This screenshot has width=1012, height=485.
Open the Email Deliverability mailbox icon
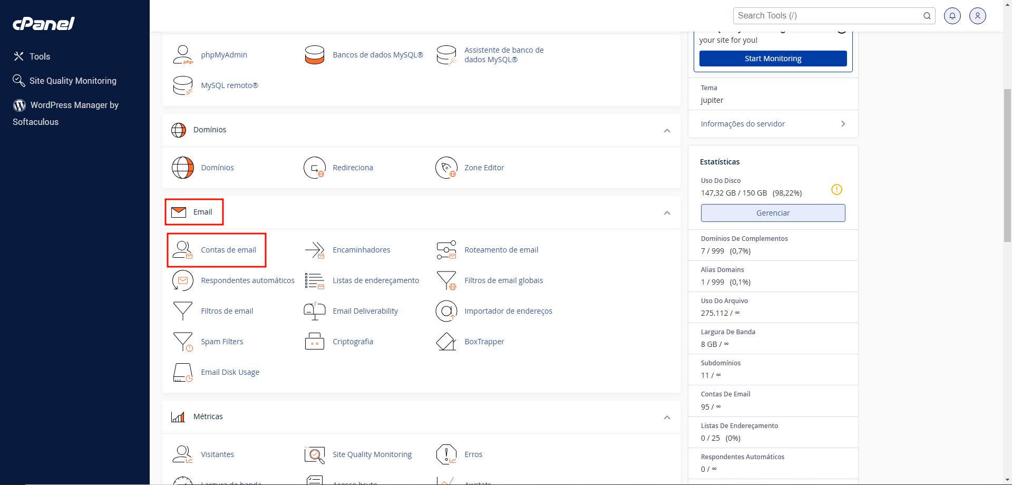tap(315, 311)
